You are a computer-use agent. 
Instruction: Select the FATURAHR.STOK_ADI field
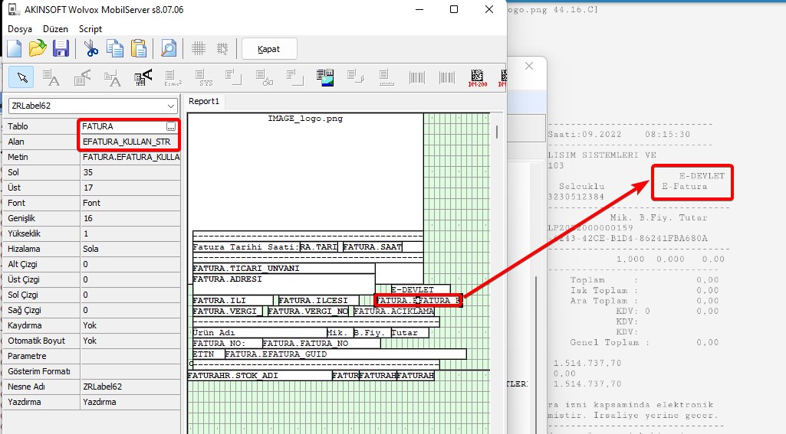tap(260, 375)
